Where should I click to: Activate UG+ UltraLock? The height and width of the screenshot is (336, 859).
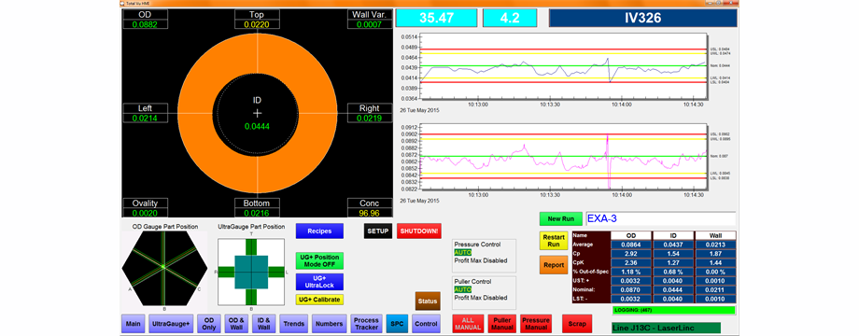pos(319,282)
